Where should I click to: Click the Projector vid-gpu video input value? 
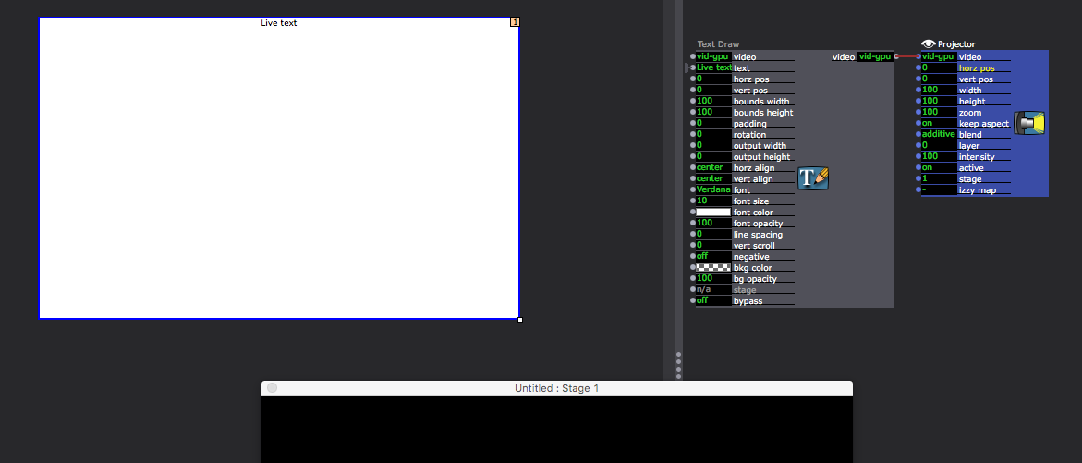pyautogui.click(x=939, y=56)
